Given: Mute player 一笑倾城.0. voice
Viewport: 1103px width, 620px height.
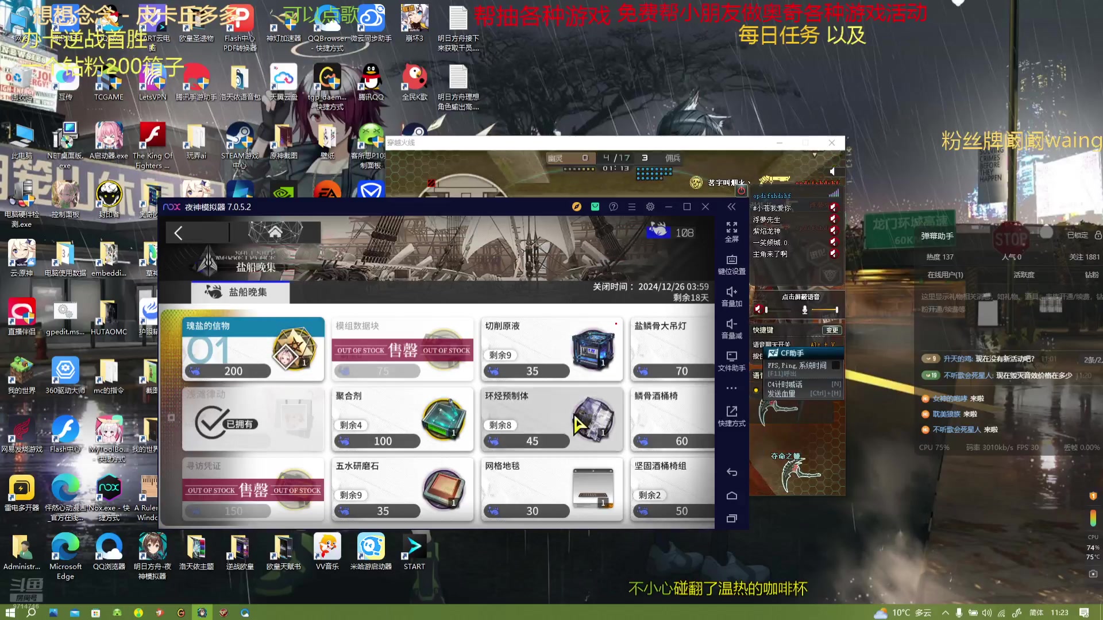Looking at the screenshot, I should (833, 242).
